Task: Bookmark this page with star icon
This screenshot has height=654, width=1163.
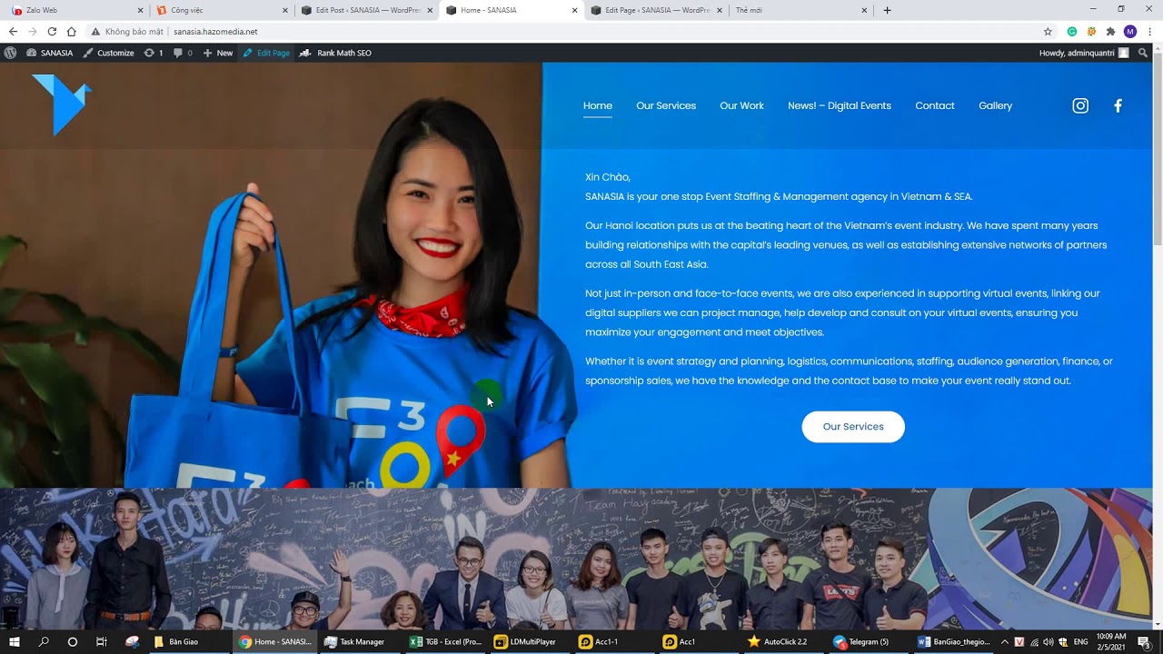Action: [1048, 32]
